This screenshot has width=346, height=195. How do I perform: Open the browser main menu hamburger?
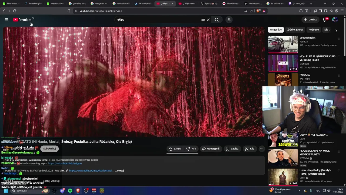pyautogui.click(x=342, y=11)
